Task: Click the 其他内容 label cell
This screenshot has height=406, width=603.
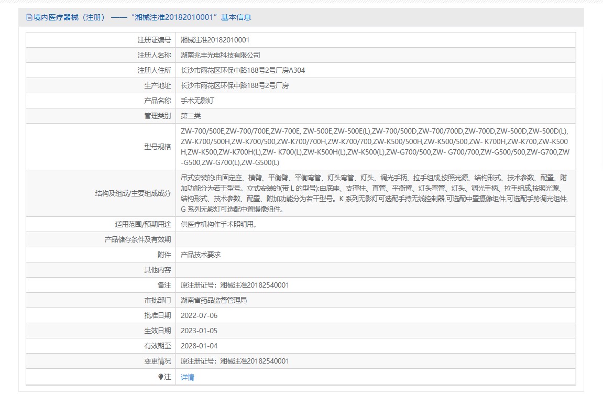Action: pyautogui.click(x=101, y=270)
